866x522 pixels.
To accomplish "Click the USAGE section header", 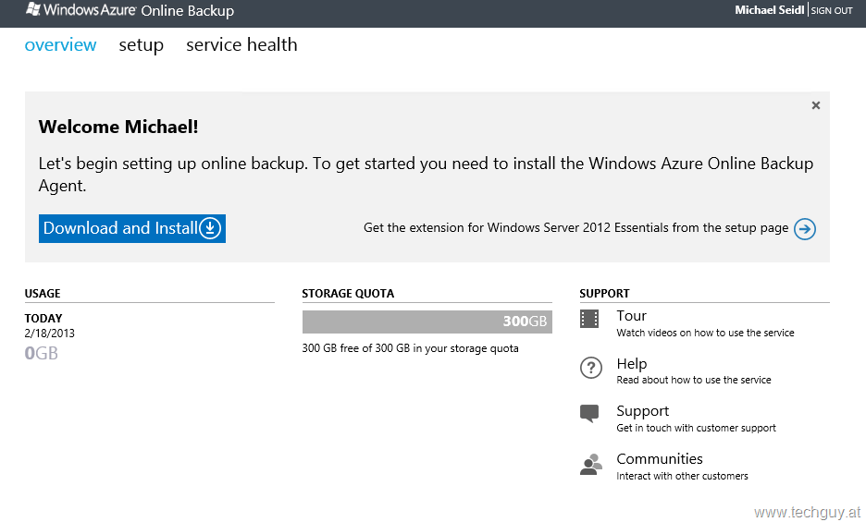I will [43, 294].
